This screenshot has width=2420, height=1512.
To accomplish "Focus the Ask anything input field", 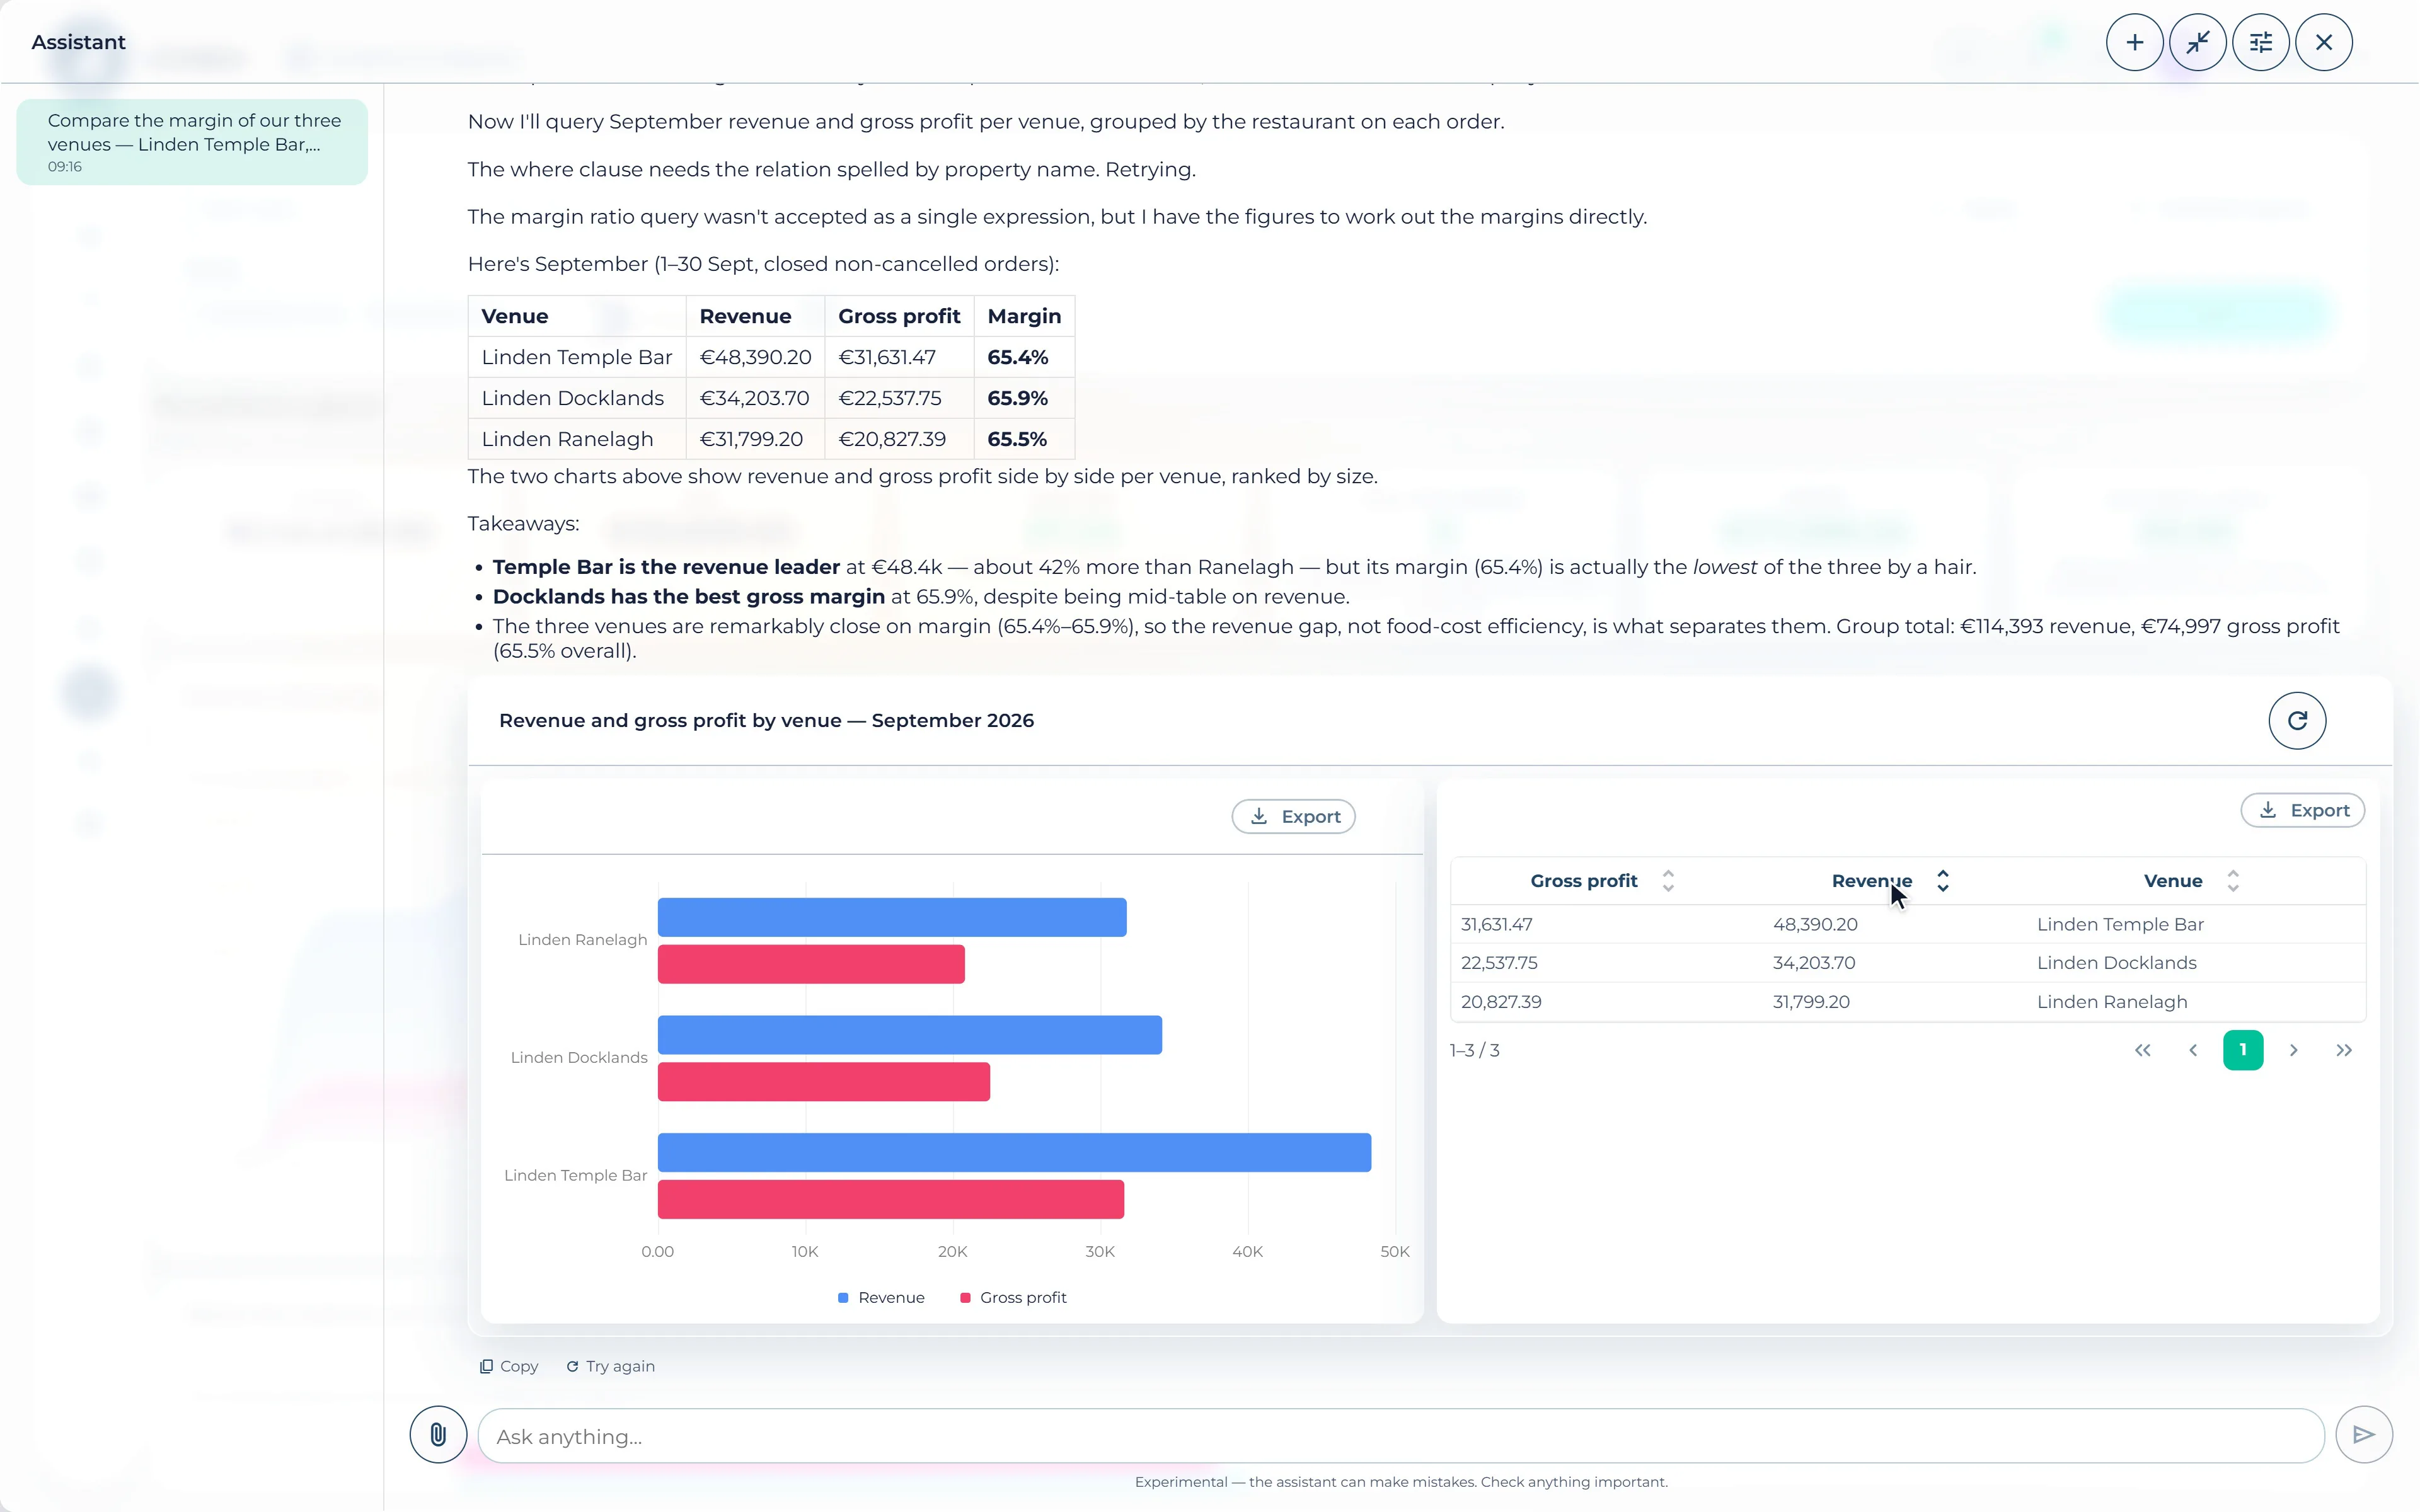I will click(x=1401, y=1436).
